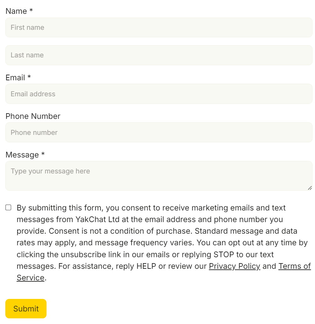
Task: Focus the 'Type your message here' textarea
Action: [x=159, y=176]
